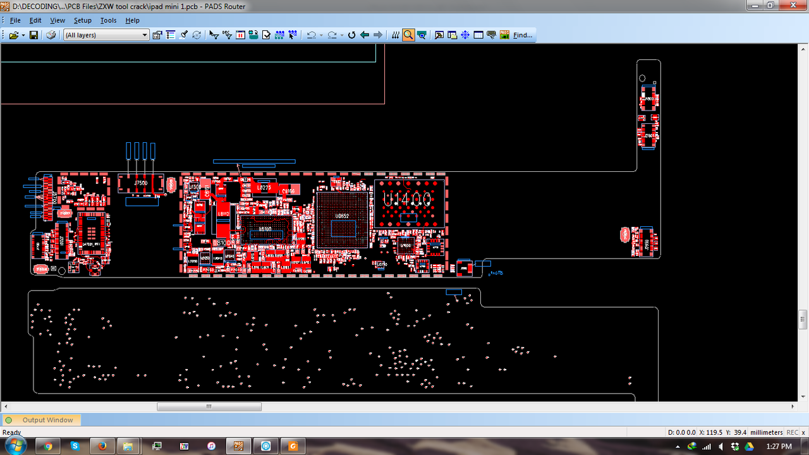
Task: Show hidden system tray icons
Action: pyautogui.click(x=678, y=446)
